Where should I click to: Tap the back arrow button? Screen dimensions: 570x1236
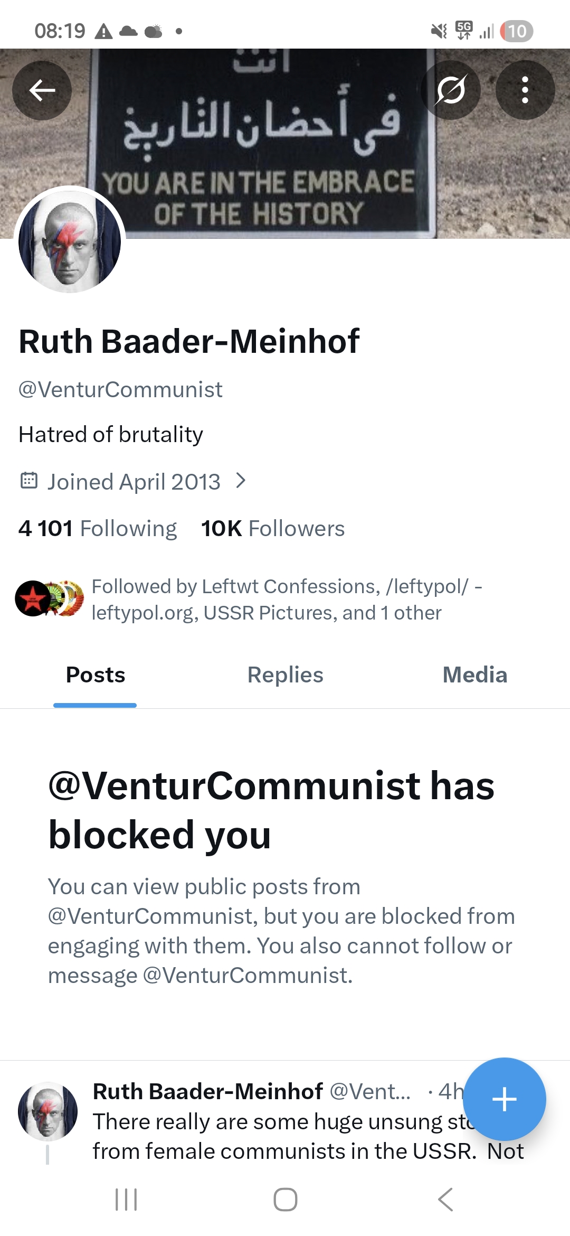click(x=42, y=90)
